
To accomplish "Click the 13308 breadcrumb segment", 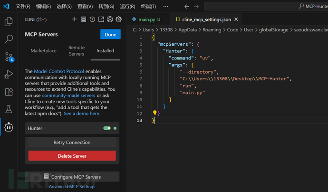I will click(166, 30).
